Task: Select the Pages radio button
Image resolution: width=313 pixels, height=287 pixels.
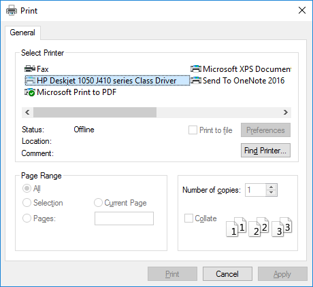Action: [x=27, y=218]
